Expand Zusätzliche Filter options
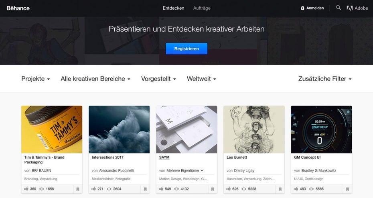Screen dimensions: 373x198 (325, 79)
